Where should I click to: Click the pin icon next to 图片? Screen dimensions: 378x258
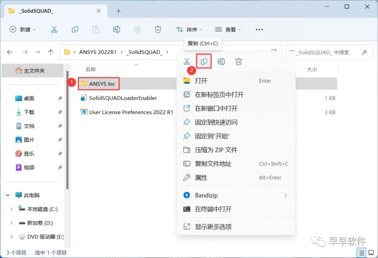[x=60, y=140]
